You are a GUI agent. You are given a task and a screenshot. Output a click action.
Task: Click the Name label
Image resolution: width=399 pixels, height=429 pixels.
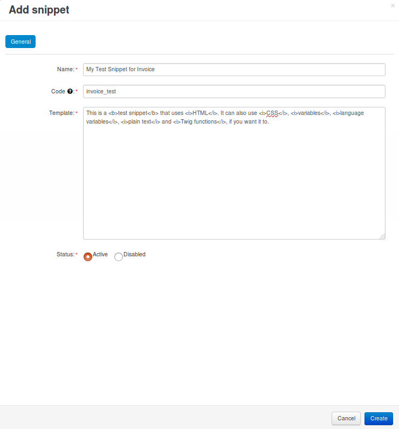coord(66,69)
